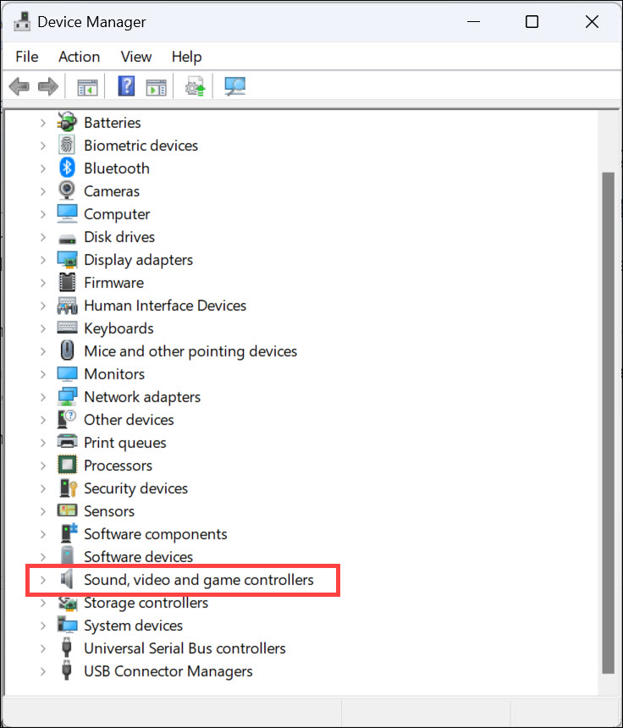Click the fingerprint Biometric devices icon
Viewport: 623px width, 728px height.
point(67,145)
